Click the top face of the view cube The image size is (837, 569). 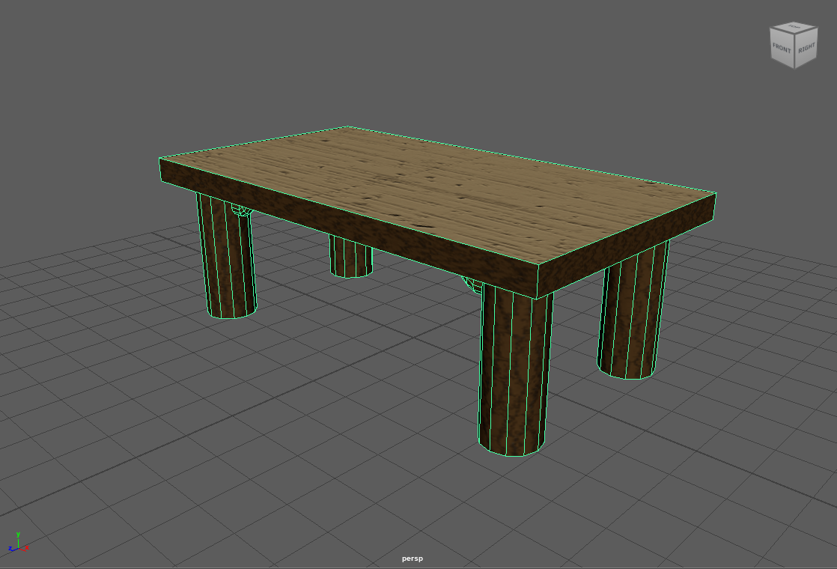794,26
